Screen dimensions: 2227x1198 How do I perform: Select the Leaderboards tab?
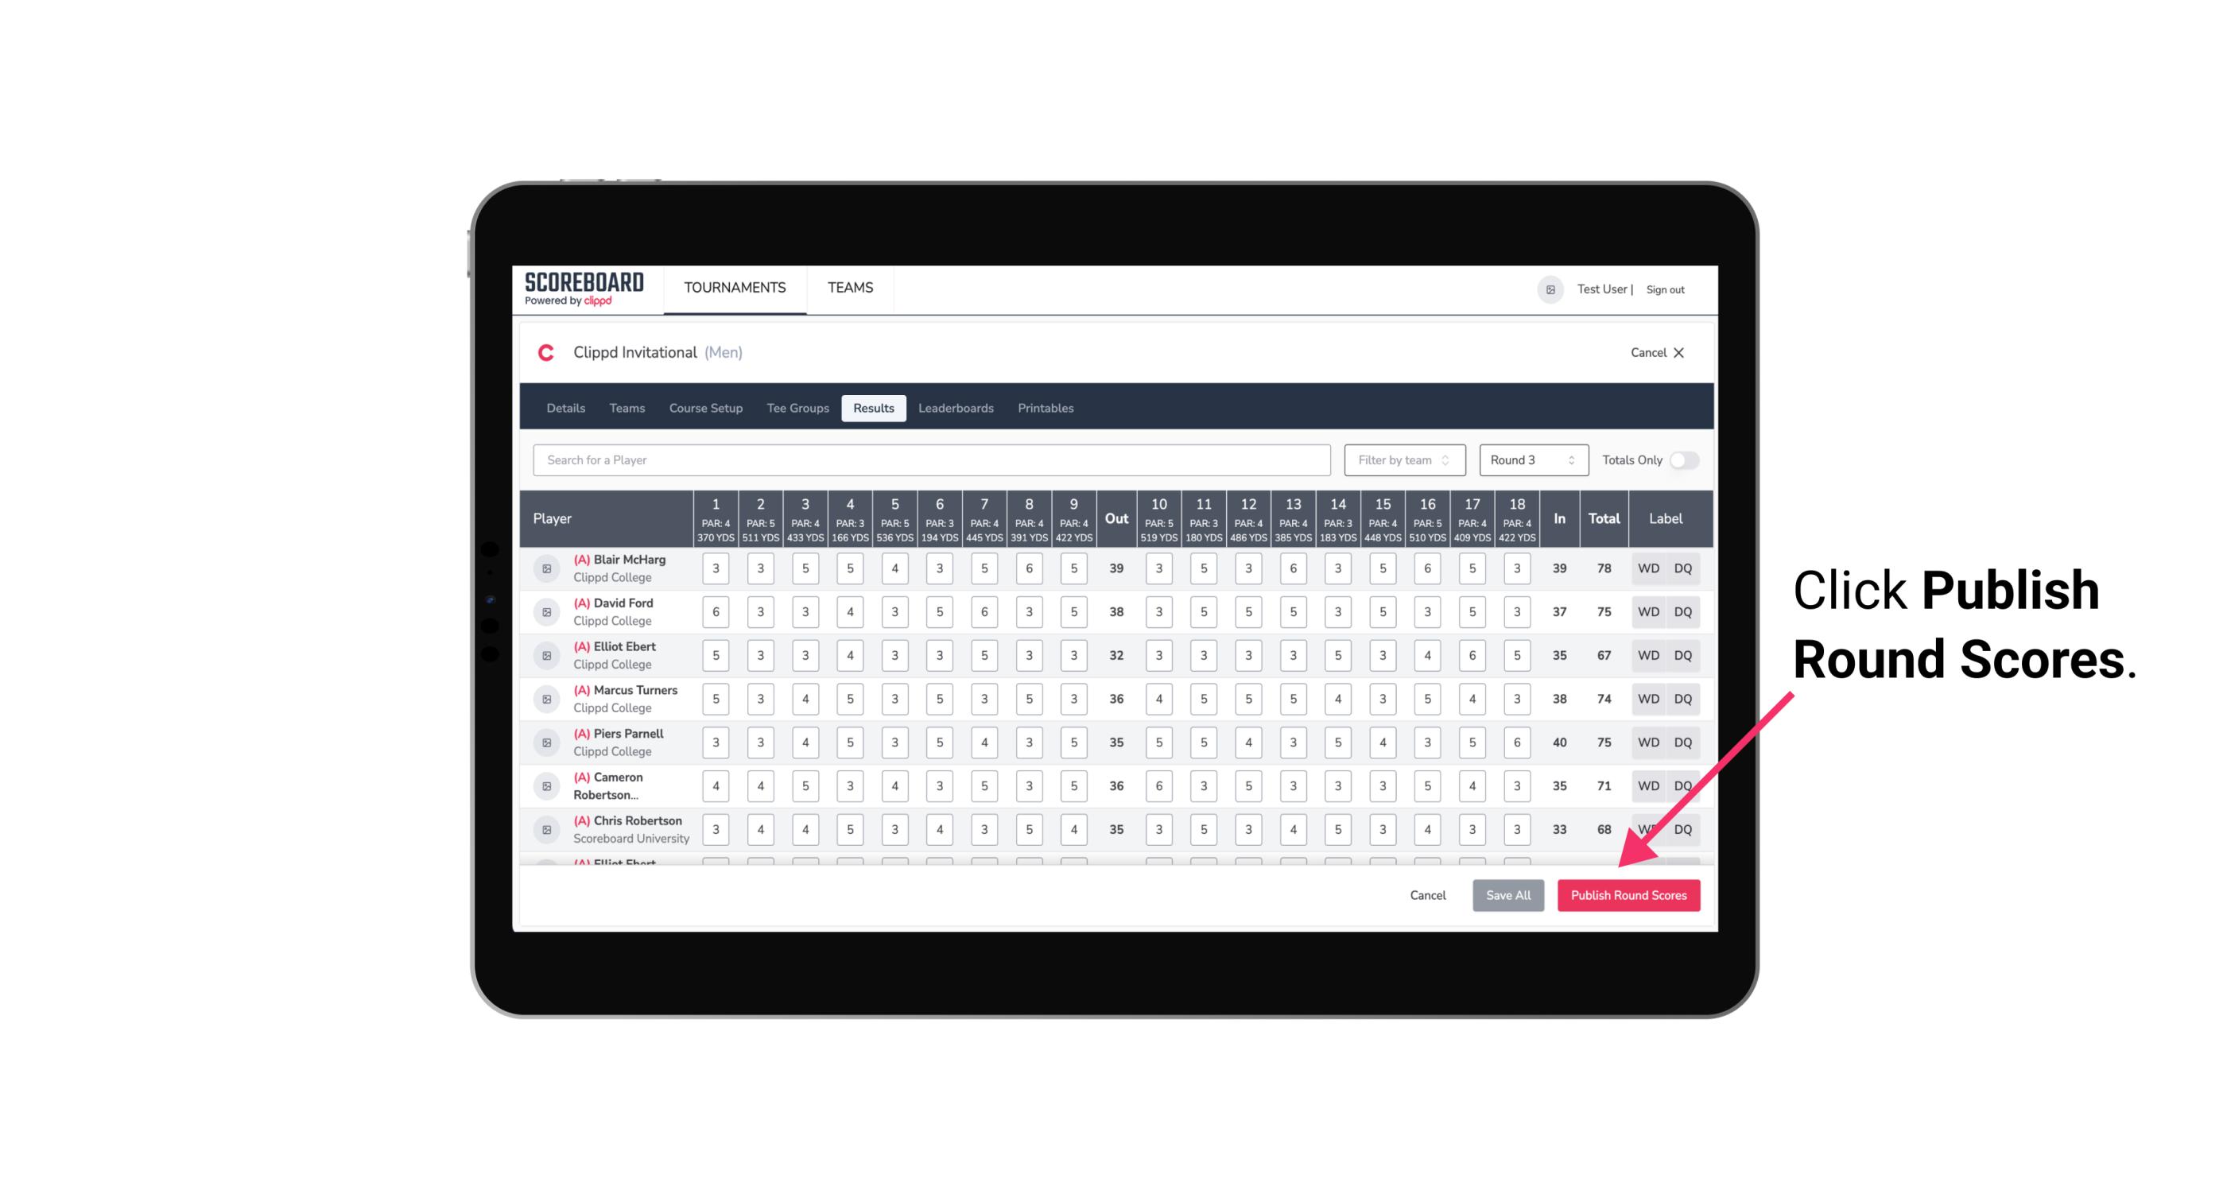[957, 409]
